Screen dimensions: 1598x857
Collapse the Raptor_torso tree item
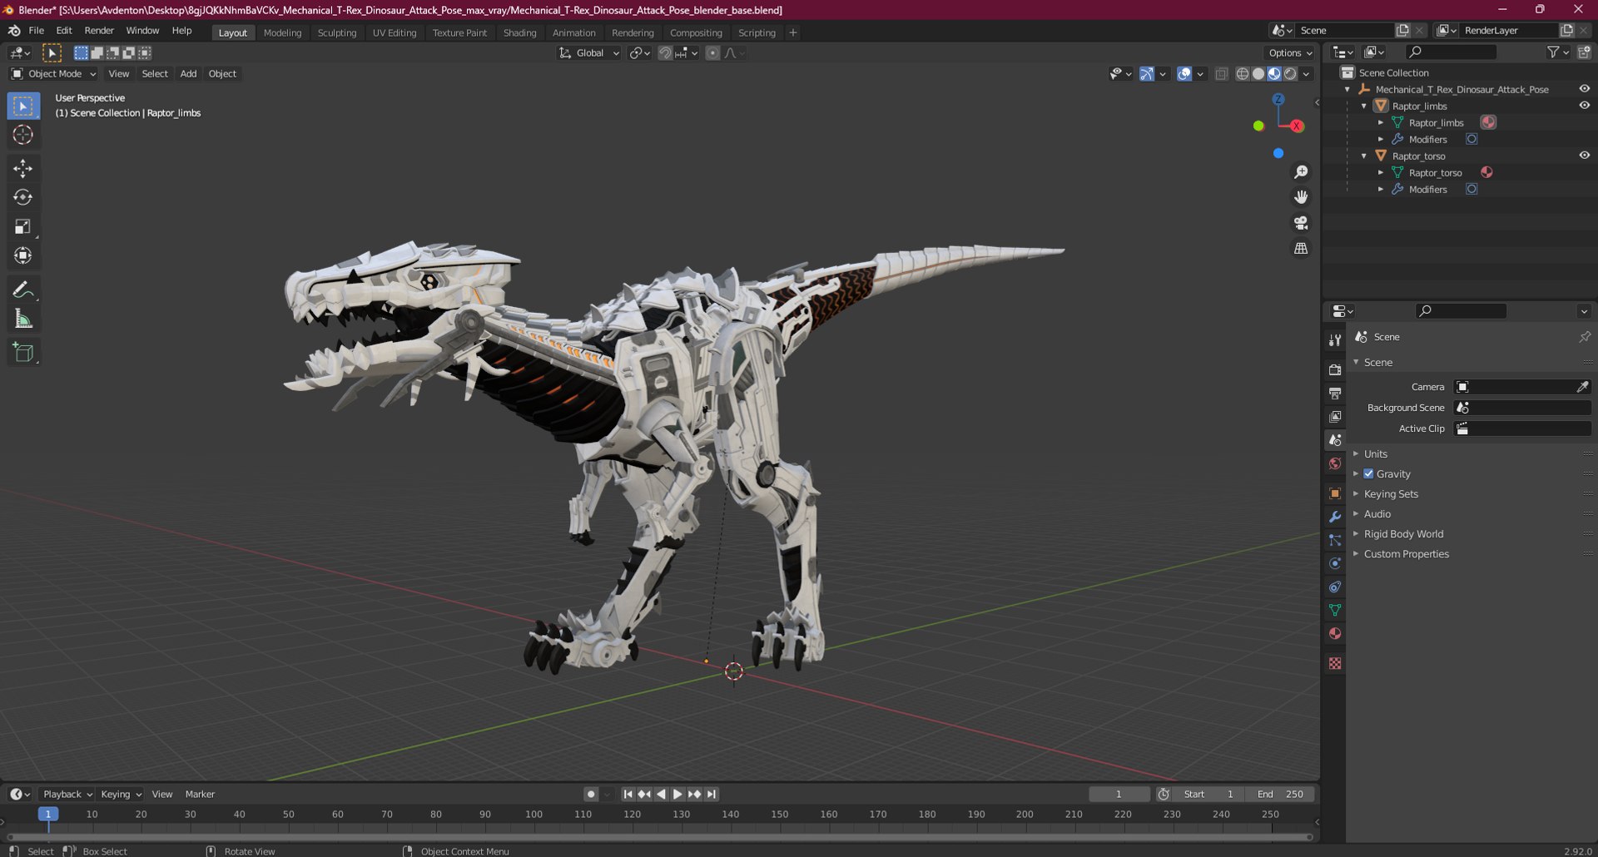[x=1364, y=156]
